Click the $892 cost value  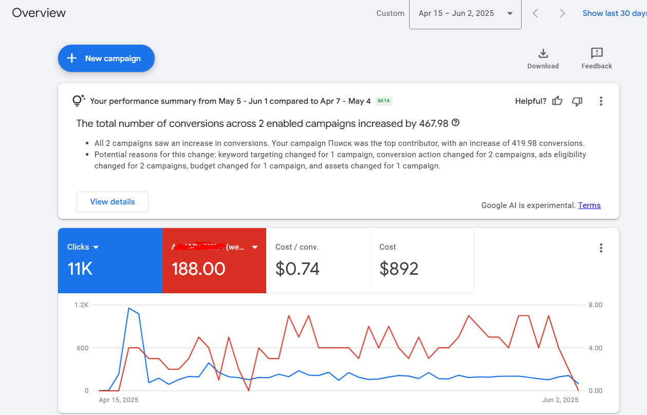click(x=399, y=269)
